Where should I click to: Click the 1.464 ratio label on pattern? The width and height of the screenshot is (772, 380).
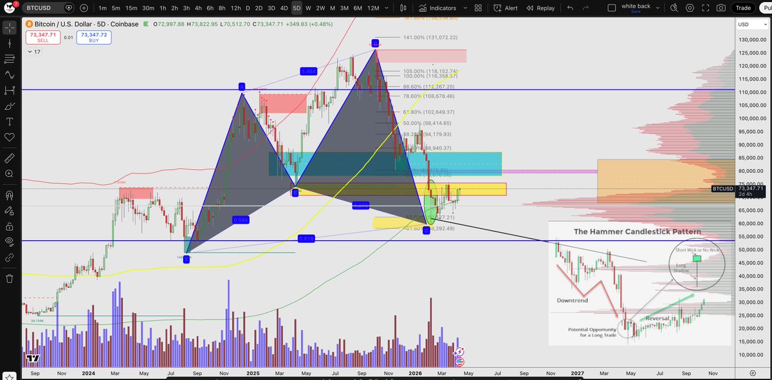(x=309, y=71)
